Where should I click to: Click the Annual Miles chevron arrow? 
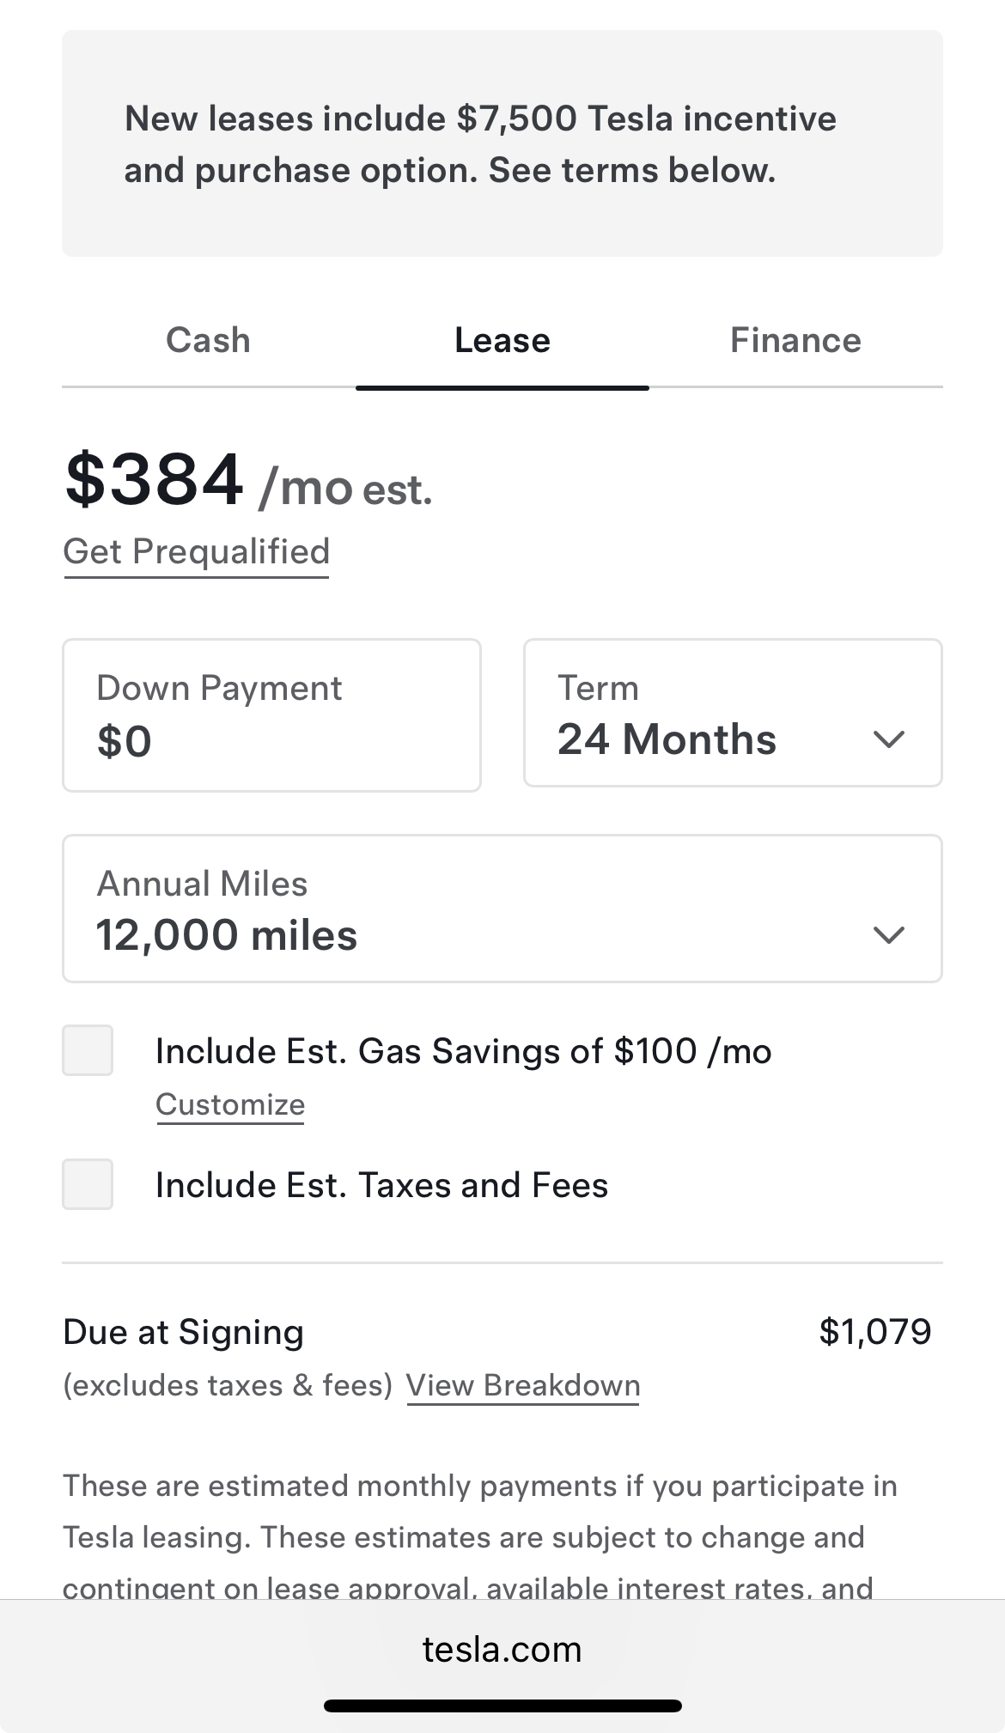point(889,934)
